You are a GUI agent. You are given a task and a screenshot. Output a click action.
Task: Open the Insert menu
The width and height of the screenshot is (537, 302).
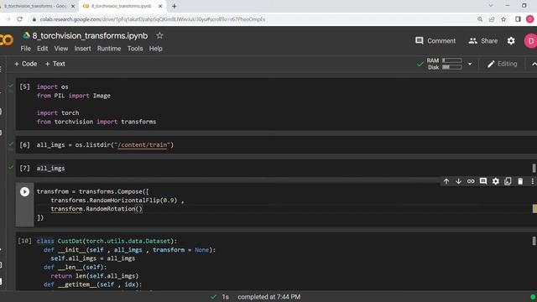pyautogui.click(x=82, y=49)
